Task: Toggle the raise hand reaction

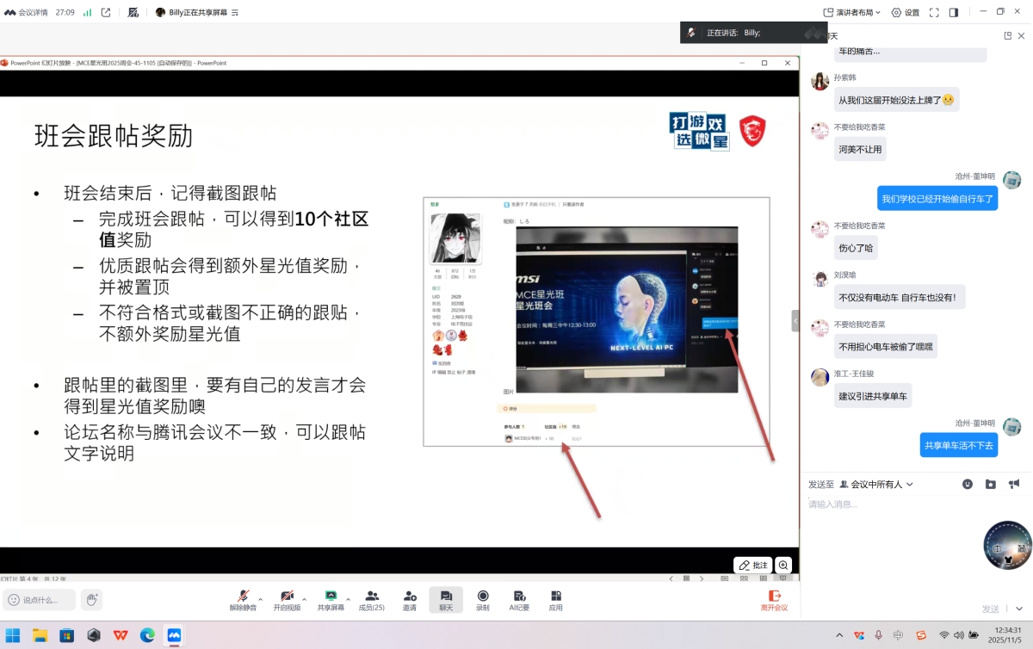Action: click(90, 600)
